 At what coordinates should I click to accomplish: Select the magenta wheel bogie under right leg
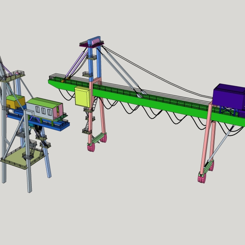point(202,178)
